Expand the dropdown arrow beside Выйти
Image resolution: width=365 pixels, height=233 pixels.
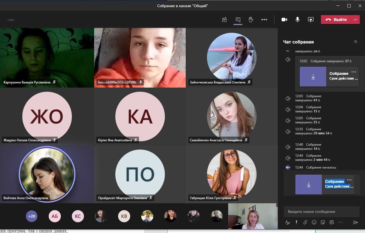(355, 20)
